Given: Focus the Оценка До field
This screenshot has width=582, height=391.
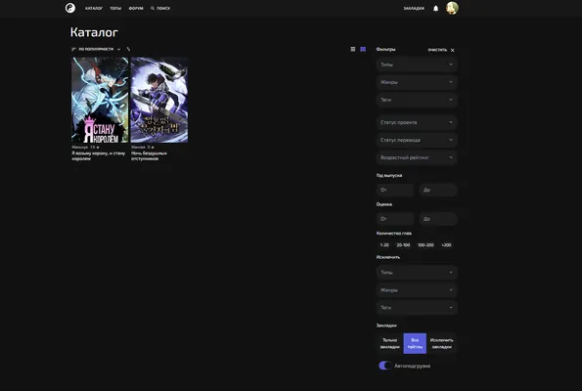Looking at the screenshot, I should point(438,219).
